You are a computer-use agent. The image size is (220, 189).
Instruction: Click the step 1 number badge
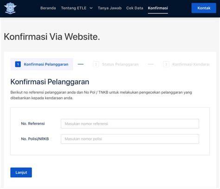[18, 64]
